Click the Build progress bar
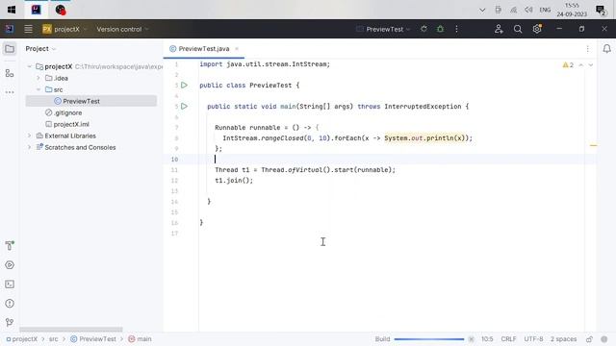 [429, 339]
